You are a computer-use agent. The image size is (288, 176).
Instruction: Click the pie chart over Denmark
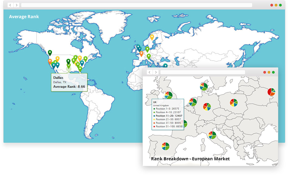pyautogui.click(x=204, y=86)
